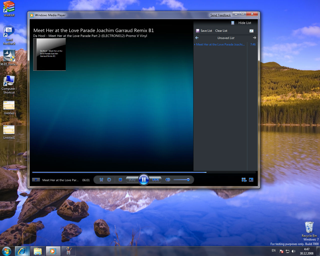320x256 pixels.
Task: Click the system tray volume icon
Action: click(x=293, y=251)
